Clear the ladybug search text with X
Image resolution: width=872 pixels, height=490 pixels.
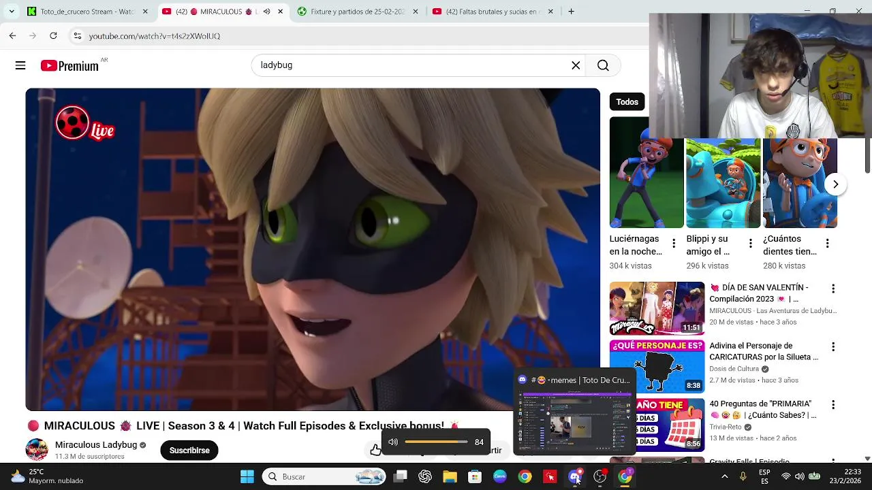point(576,65)
